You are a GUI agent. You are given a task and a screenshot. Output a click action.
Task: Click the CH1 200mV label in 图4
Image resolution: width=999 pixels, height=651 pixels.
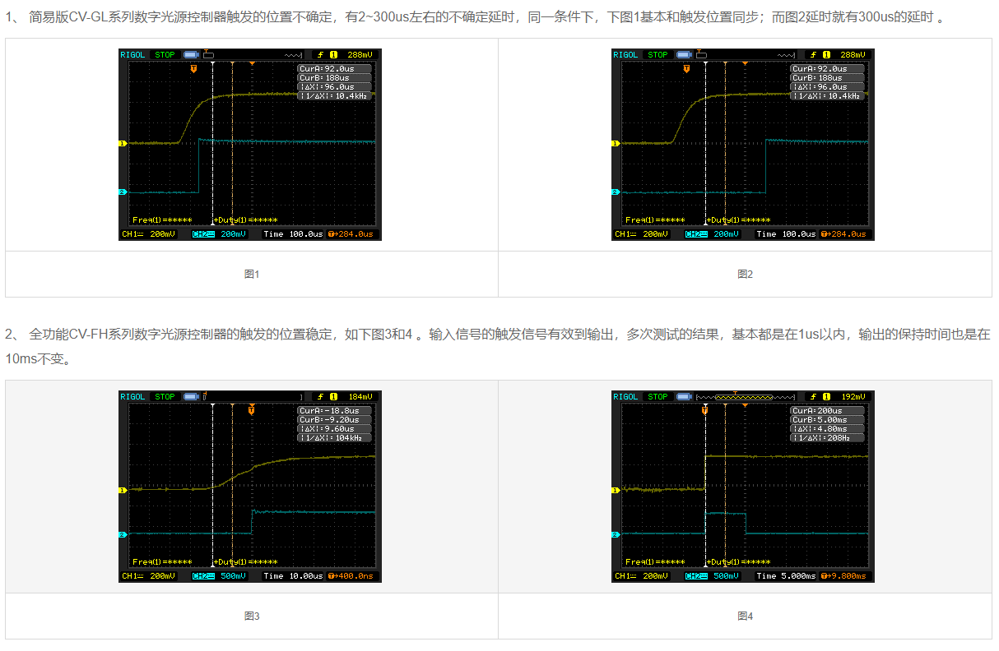point(642,576)
